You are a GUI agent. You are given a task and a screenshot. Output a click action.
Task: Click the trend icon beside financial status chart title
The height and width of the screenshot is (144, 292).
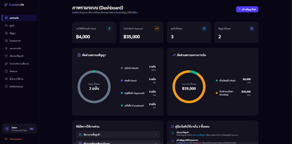pyautogui.click(x=174, y=55)
